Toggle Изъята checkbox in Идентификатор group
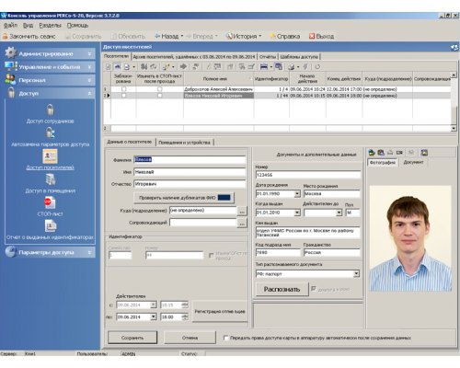Screen dimensions: 460x368 click(x=212, y=255)
